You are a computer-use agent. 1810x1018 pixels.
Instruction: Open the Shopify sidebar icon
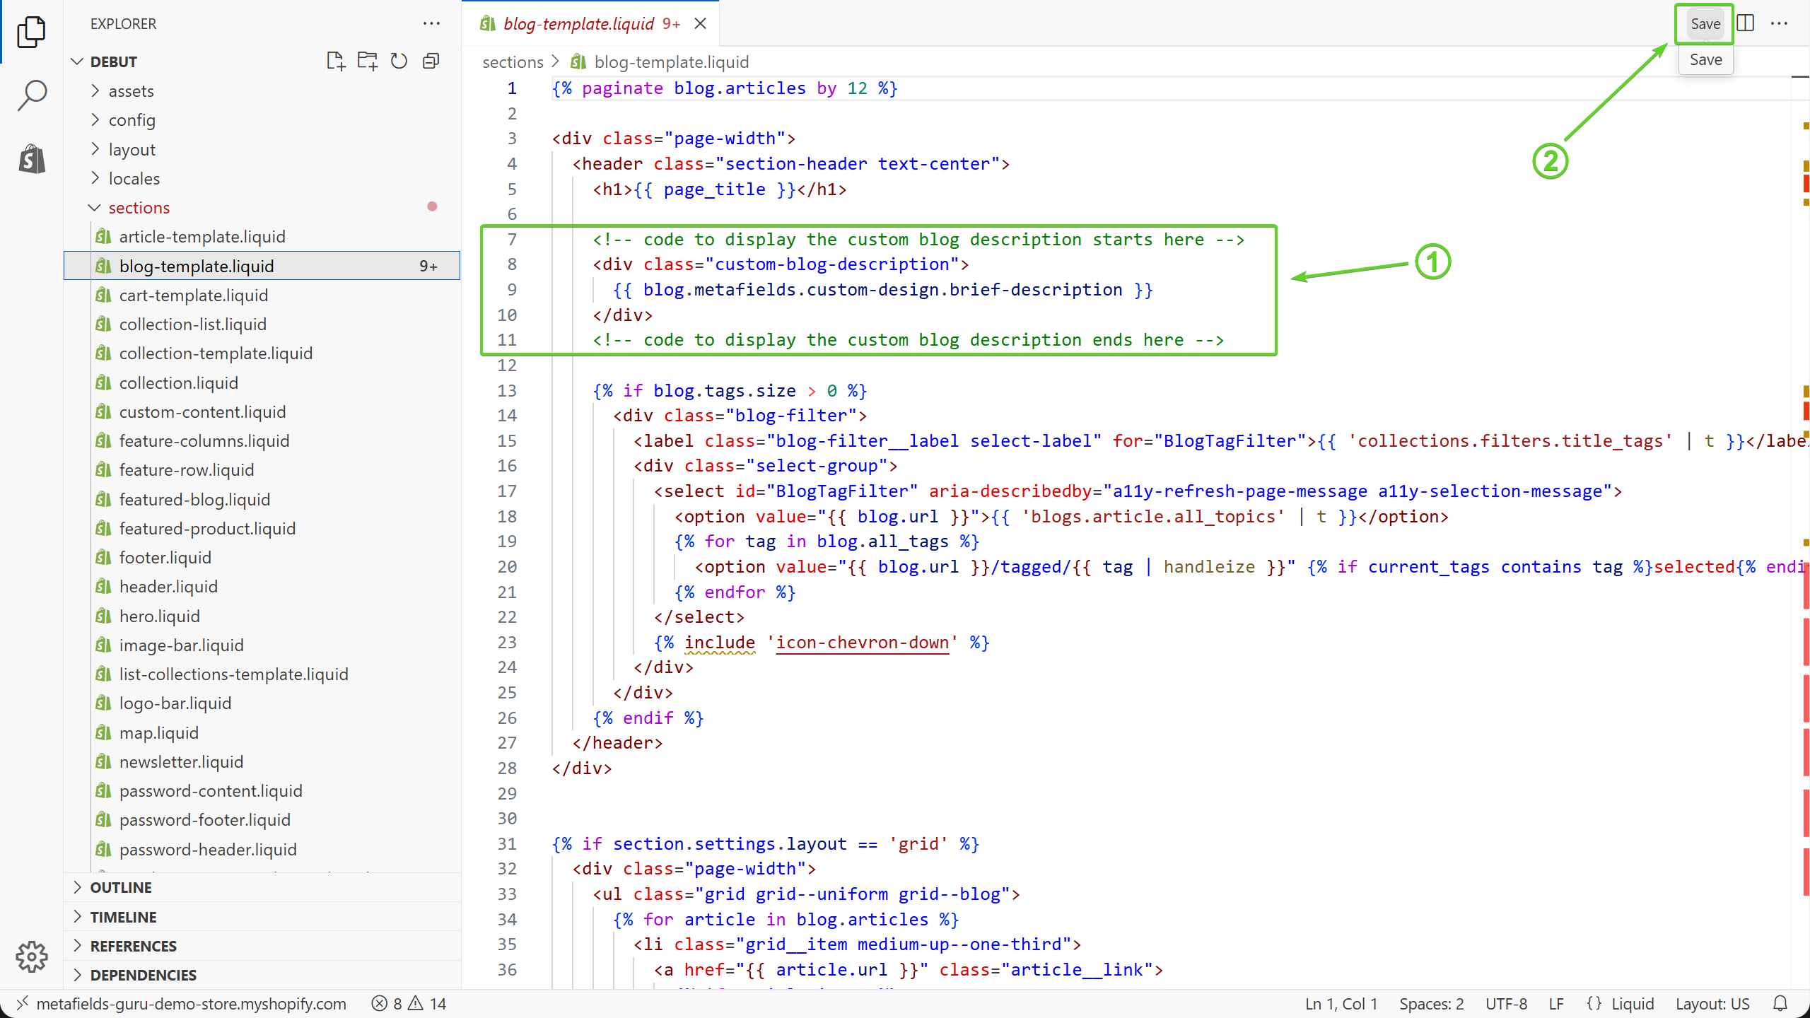[31, 158]
